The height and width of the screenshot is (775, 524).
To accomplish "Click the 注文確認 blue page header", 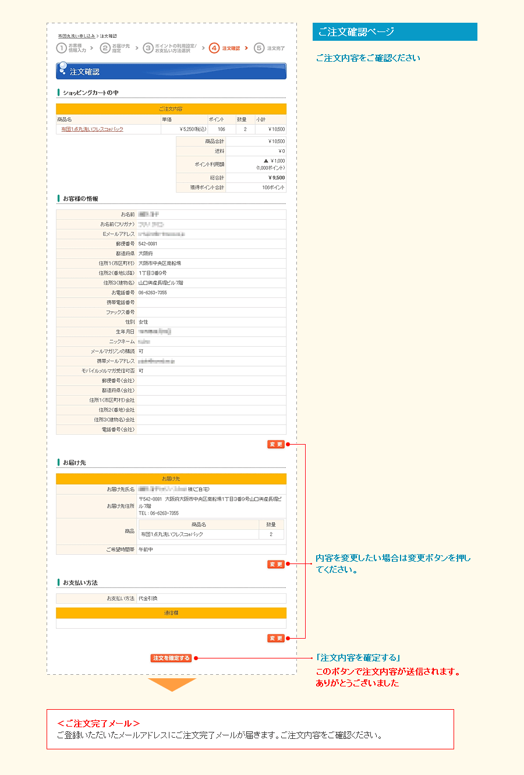I will tap(171, 71).
